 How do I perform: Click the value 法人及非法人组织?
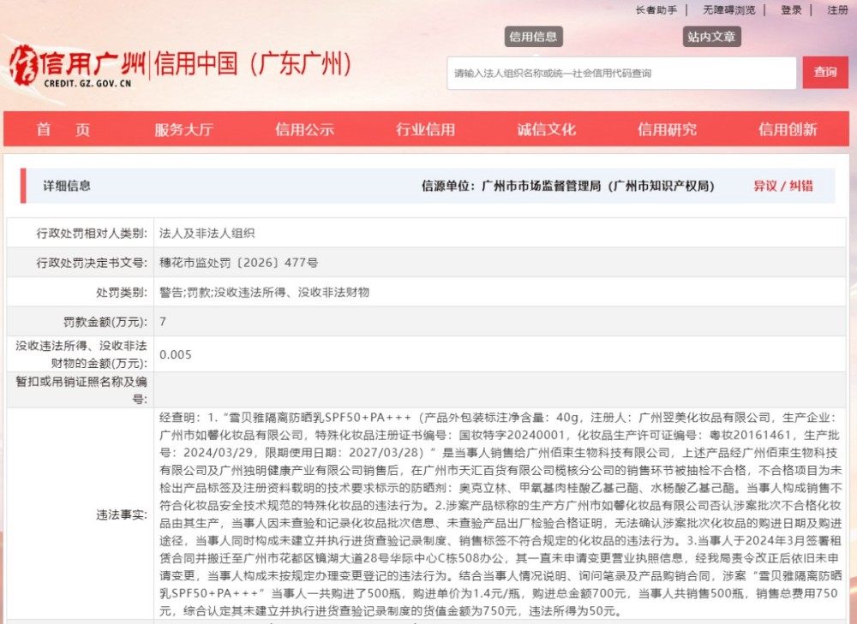pos(207,234)
